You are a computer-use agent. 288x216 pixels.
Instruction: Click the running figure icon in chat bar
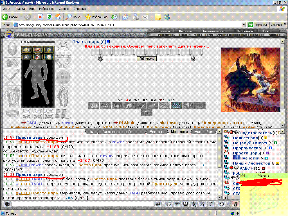pos(194,204)
